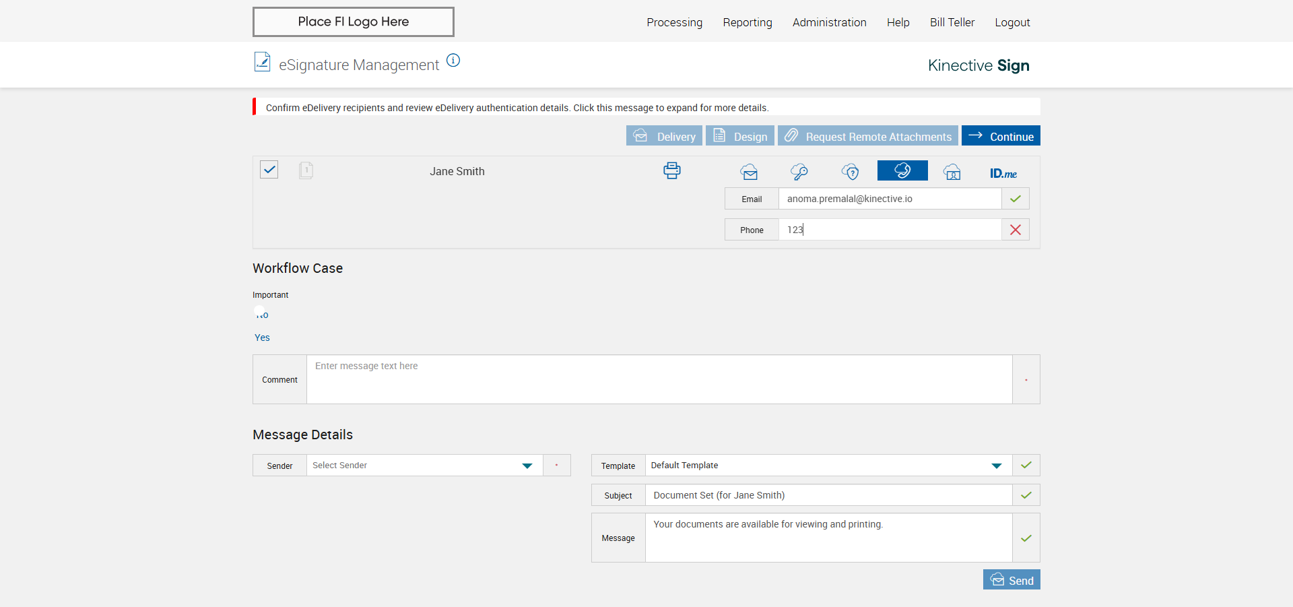Click the Continue button
The width and height of the screenshot is (1293, 607).
tap(1001, 136)
